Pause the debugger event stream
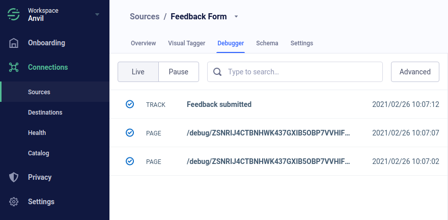This screenshot has height=220, width=448. click(x=179, y=72)
